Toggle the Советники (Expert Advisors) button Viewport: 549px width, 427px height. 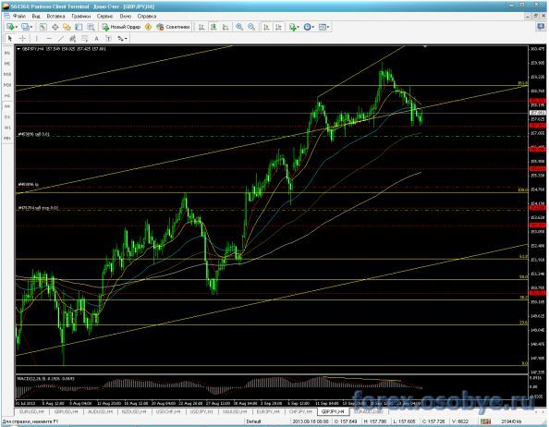point(174,27)
